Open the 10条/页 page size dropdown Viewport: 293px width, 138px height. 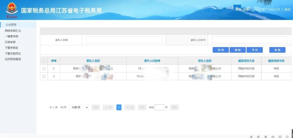pos(79,107)
